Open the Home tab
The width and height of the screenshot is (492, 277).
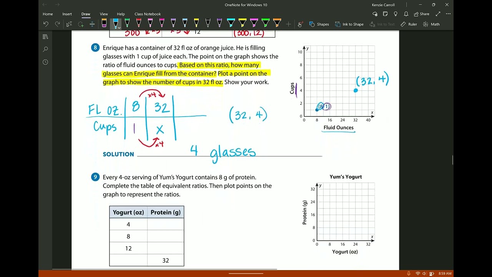48,14
